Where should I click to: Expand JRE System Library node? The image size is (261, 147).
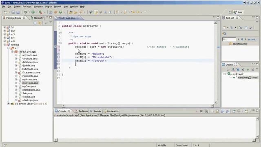point(9,104)
